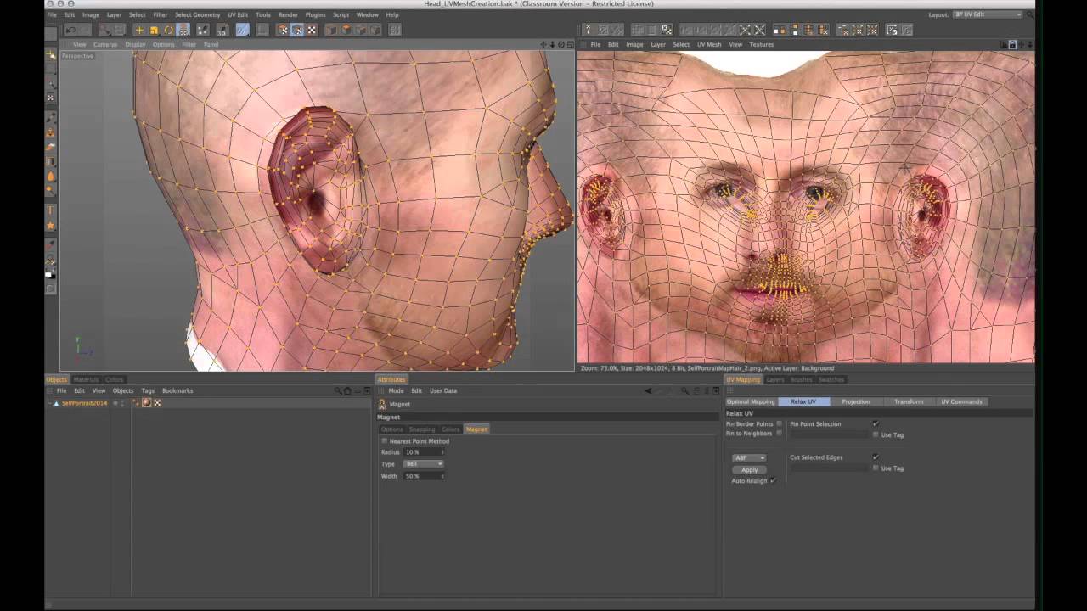Switch to the Swatches tab

pyautogui.click(x=831, y=379)
